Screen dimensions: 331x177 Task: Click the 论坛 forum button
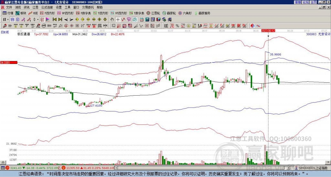[306, 2]
